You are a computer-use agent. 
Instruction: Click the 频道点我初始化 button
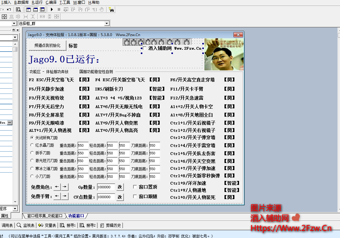click(x=47, y=46)
